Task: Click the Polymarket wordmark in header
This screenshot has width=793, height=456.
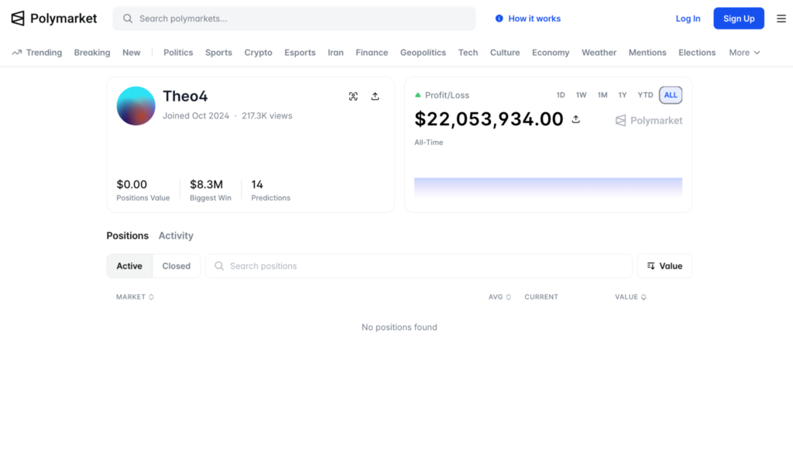Action: point(64,19)
